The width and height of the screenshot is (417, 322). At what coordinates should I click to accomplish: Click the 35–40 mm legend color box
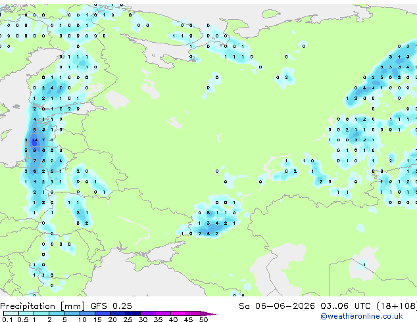163,313
